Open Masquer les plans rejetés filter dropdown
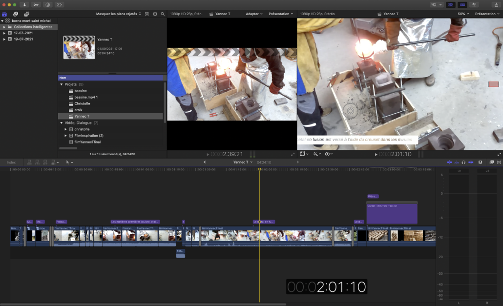The height and width of the screenshot is (306, 503). pyautogui.click(x=118, y=14)
